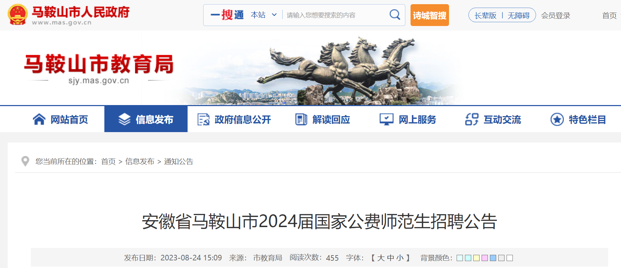The image size is (621, 268).
Task: Click the 互动交流 exchange icon
Action: [472, 119]
